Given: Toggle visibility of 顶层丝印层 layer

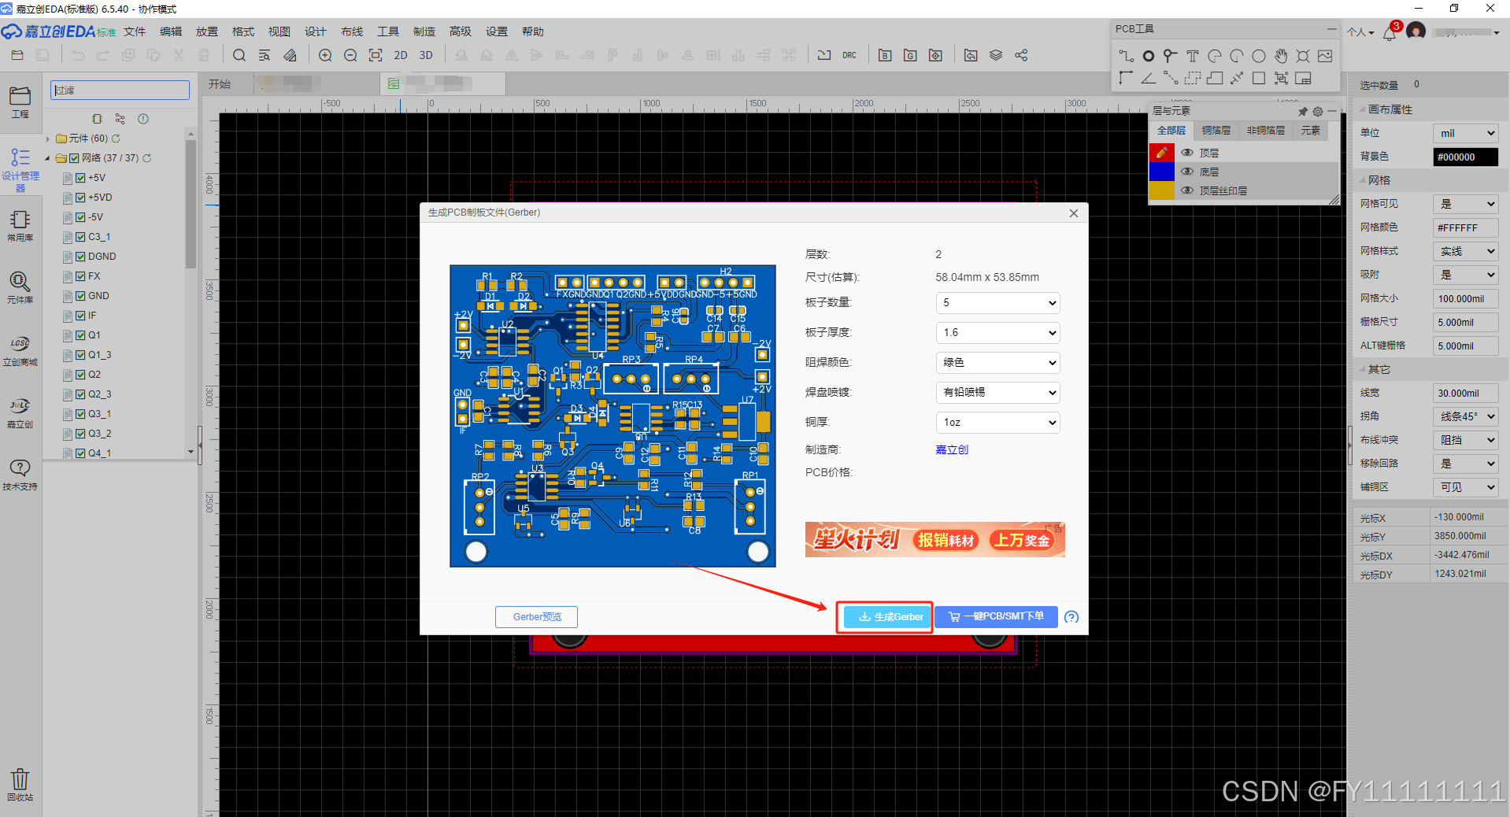Looking at the screenshot, I should click(x=1187, y=190).
